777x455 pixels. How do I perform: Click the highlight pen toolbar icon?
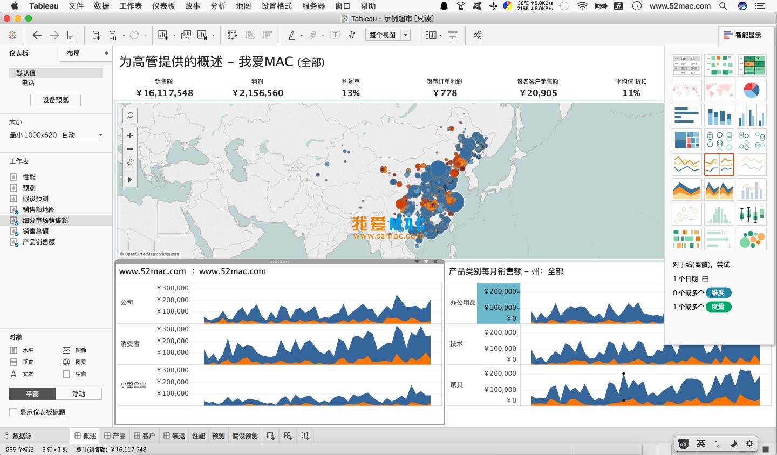291,35
